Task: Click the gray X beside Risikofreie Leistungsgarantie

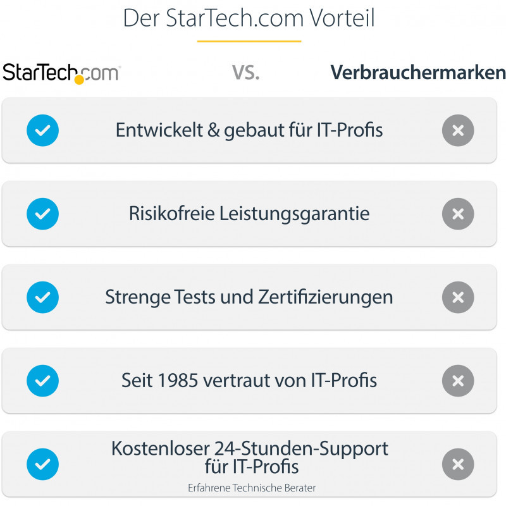Action: (x=458, y=214)
